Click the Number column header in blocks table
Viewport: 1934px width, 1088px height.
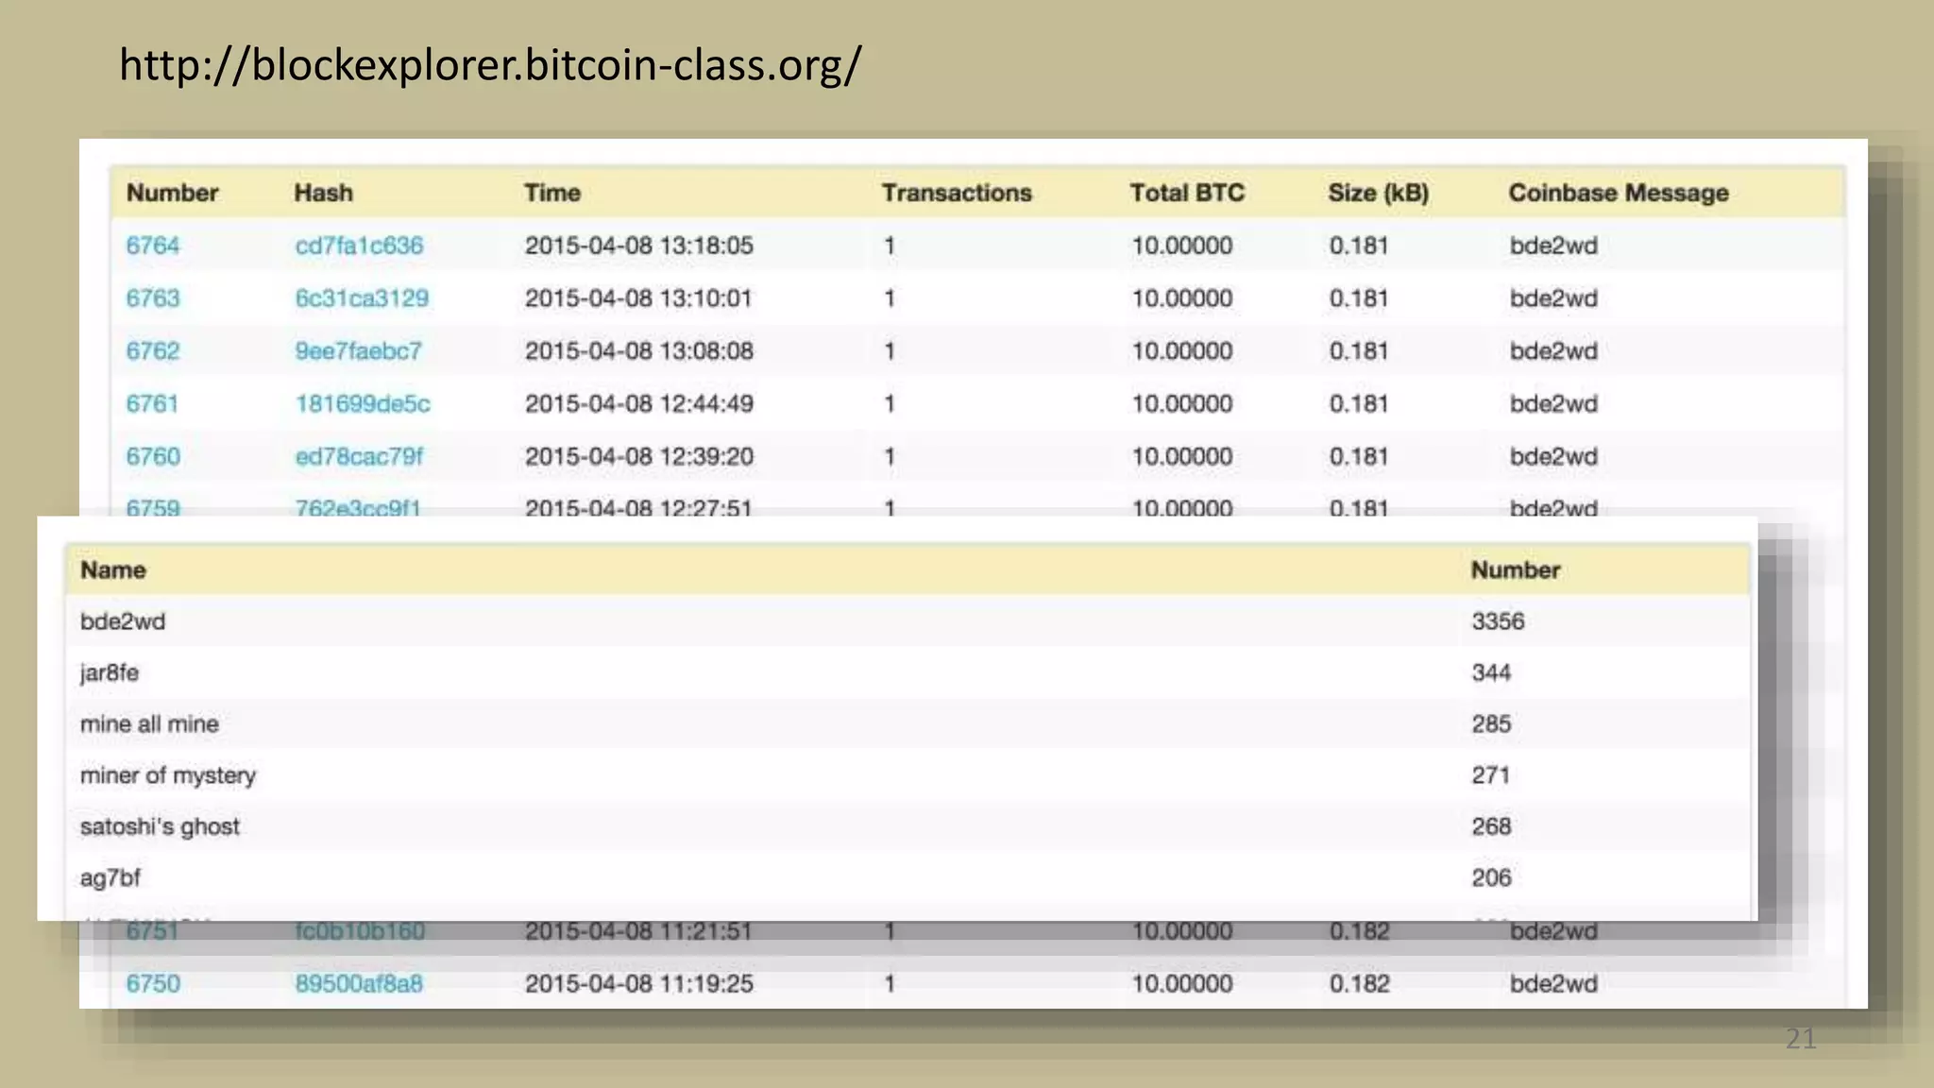click(x=172, y=193)
